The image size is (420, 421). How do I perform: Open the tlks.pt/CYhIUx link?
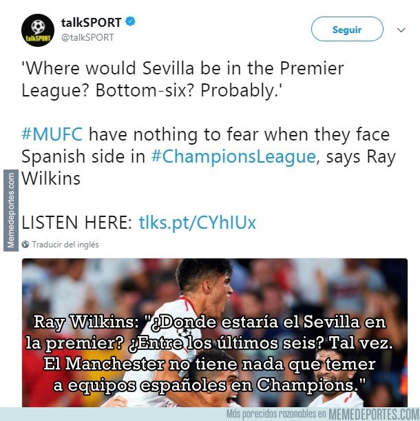198,223
